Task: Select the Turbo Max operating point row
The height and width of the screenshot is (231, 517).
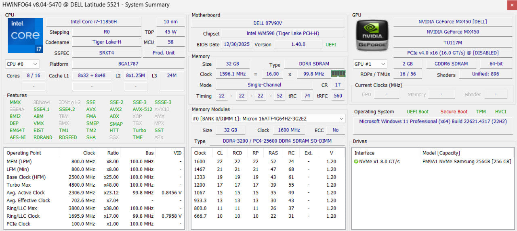Action: 94,185
